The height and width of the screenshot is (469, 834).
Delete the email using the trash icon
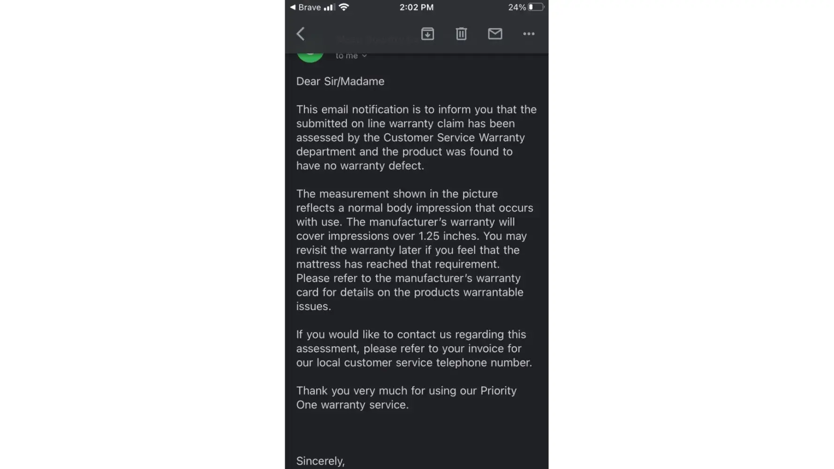pos(461,34)
